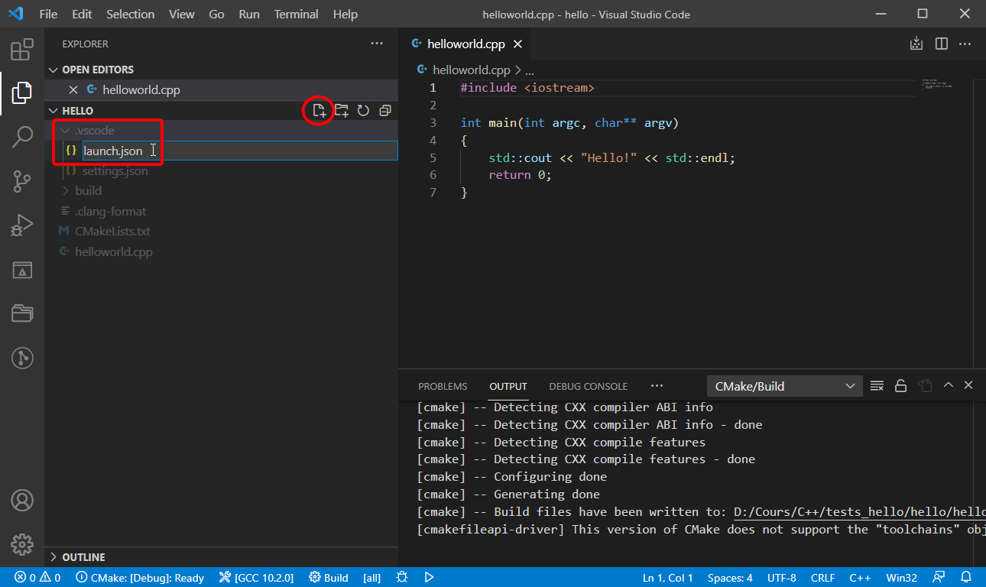
Task: Maximize the panel size with chevron
Action: [x=948, y=385]
